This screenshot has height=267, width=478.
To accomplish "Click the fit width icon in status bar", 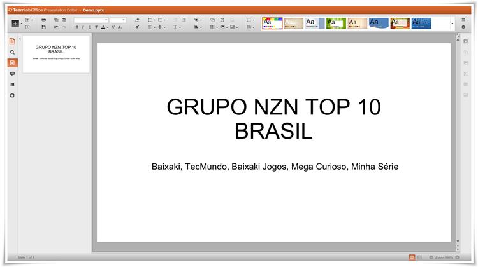I will [420, 257].
